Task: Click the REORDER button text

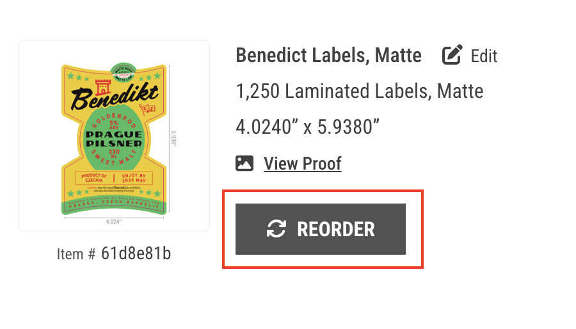Action: click(336, 230)
